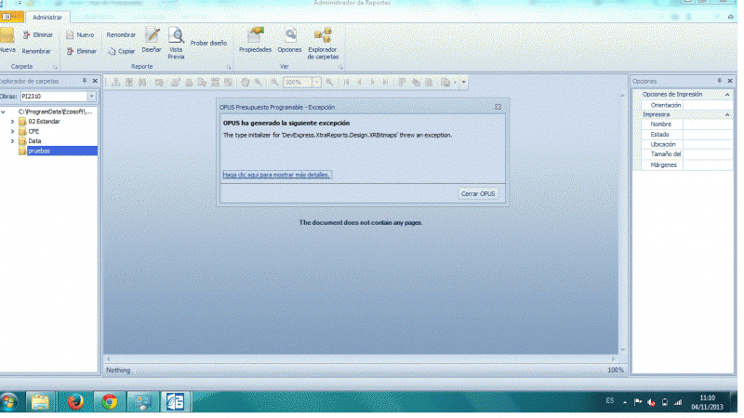Click the Orientación option field

click(666, 105)
